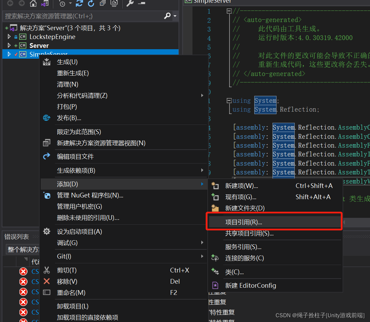This screenshot has height=322, width=370.
Task: Click the Switch Views icon with Visual Studio logo
Action: (44, 3)
